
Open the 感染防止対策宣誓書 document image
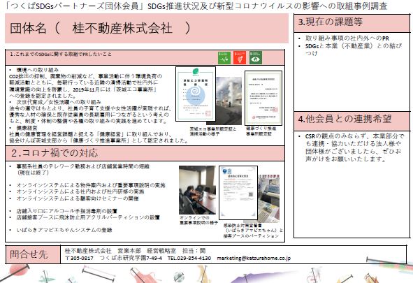pyautogui.click(x=238, y=193)
